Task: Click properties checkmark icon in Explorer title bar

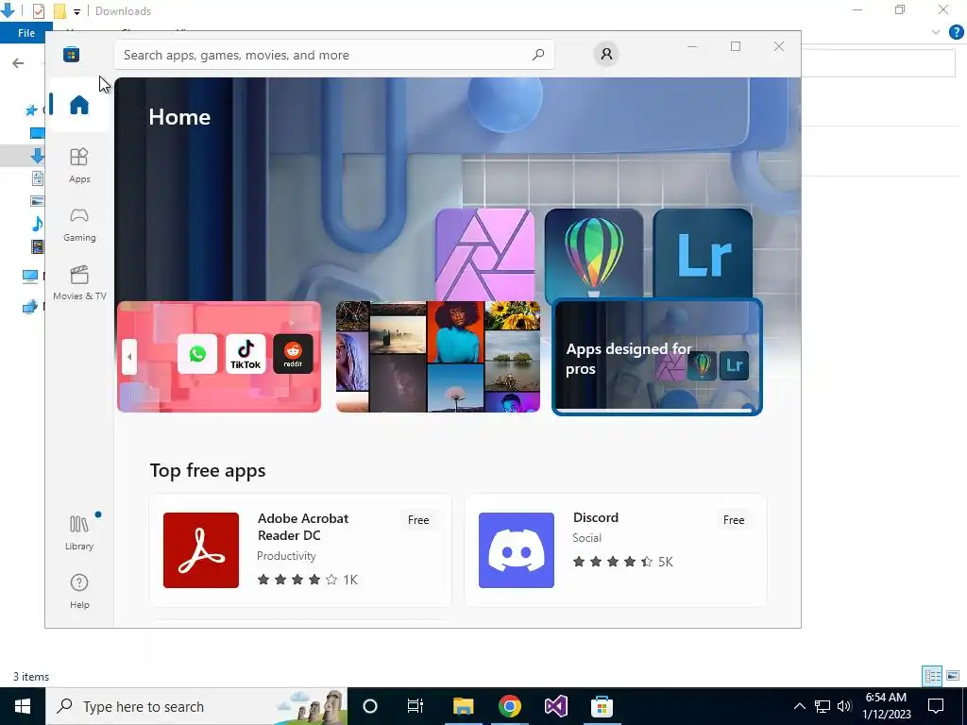Action: (38, 11)
